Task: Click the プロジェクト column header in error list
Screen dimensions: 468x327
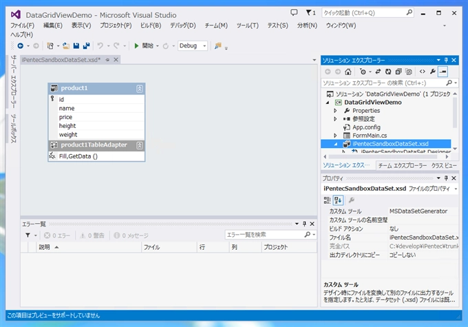Action: (x=289, y=247)
